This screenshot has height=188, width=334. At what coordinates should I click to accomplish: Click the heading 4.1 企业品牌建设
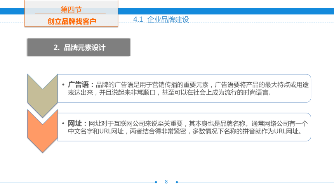pyautogui.click(x=161, y=19)
